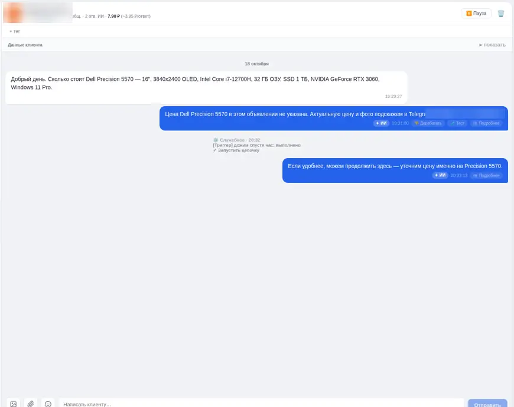
Task: Click the '7.90 ₽' cost in header
Action: point(114,16)
